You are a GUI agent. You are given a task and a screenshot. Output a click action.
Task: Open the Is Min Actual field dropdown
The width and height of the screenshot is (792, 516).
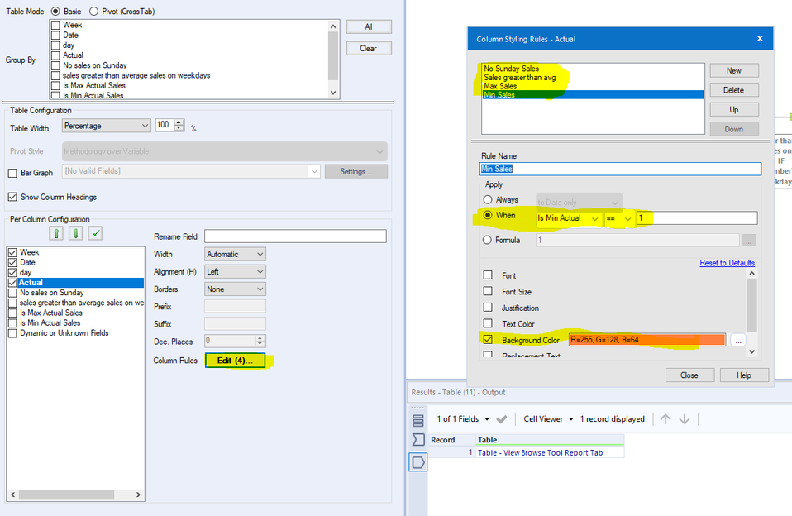coord(569,218)
